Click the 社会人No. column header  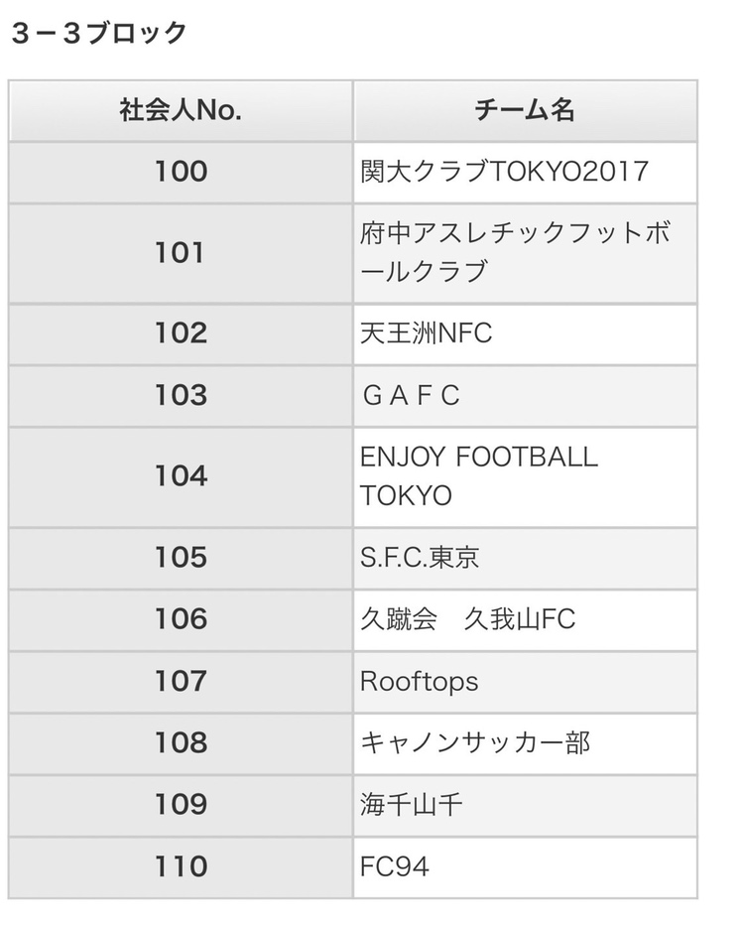(181, 110)
